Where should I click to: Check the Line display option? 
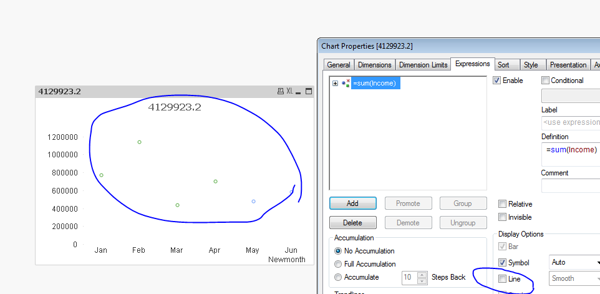pos(503,279)
